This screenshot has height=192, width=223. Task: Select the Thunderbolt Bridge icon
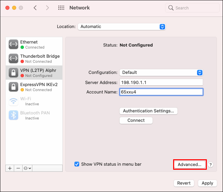tap(13, 58)
